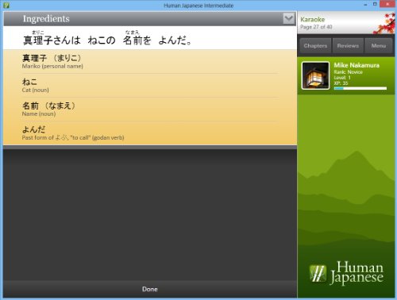Click the Page 27 of 40 indicator
397x300 pixels.
coord(316,27)
